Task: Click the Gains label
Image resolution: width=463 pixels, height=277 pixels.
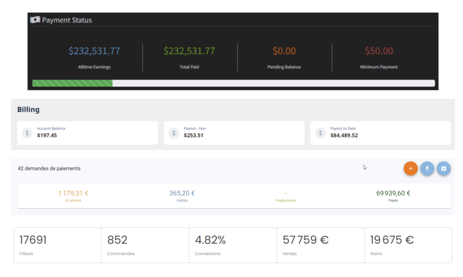Action: (376, 254)
